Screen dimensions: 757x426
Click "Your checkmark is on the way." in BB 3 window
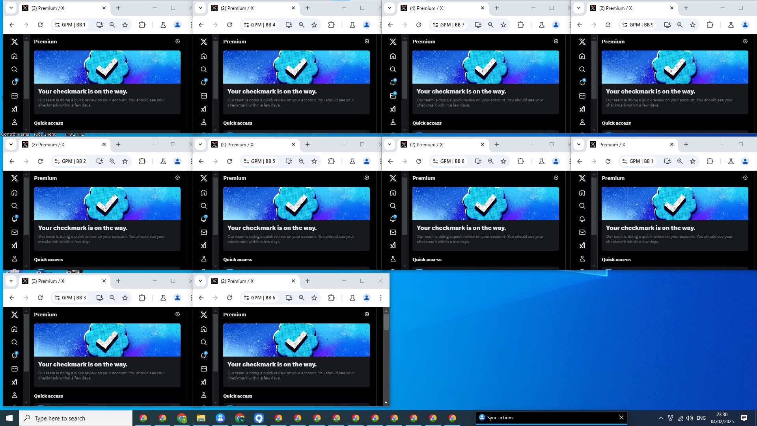pyautogui.click(x=83, y=364)
